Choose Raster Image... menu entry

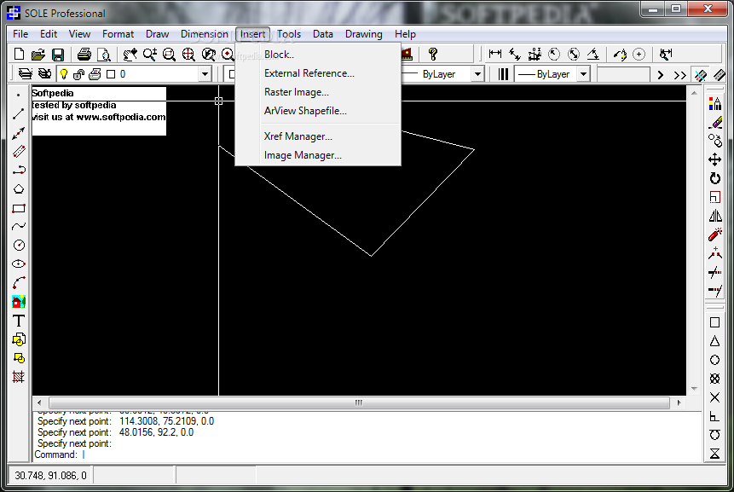tap(318, 92)
